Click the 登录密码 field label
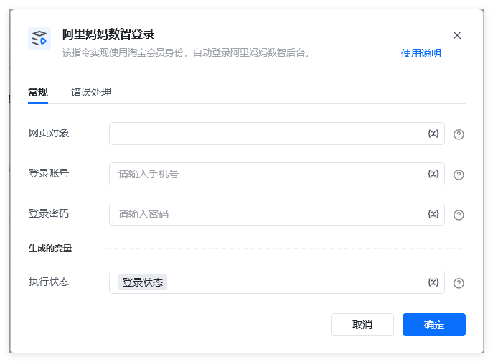This screenshot has height=362, width=493. pyautogui.click(x=49, y=213)
